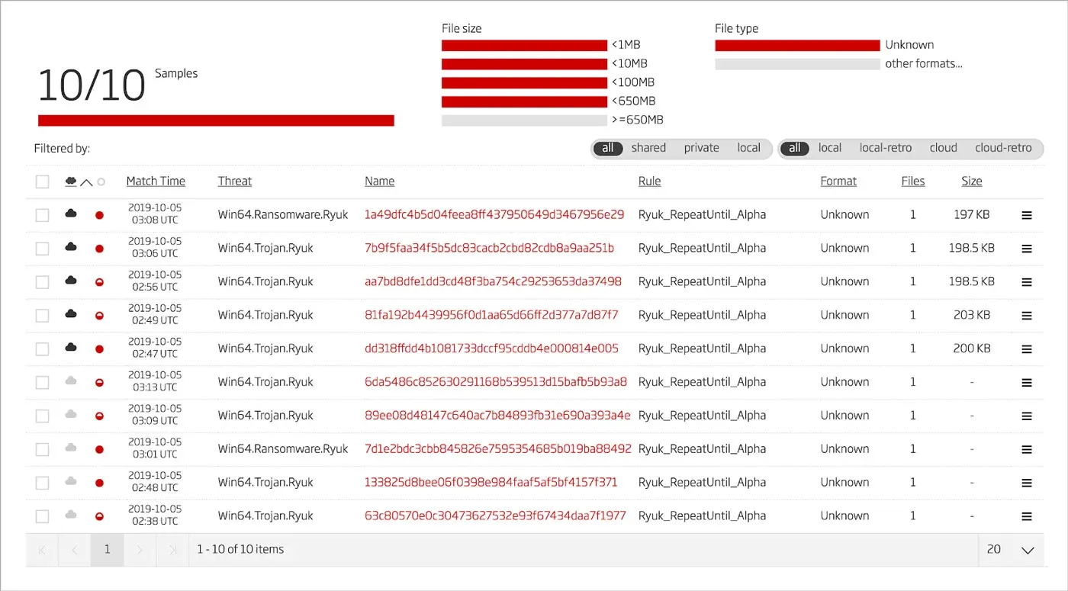This screenshot has height=591, width=1068.
Task: Click page number 1 in pagination
Action: tap(107, 550)
